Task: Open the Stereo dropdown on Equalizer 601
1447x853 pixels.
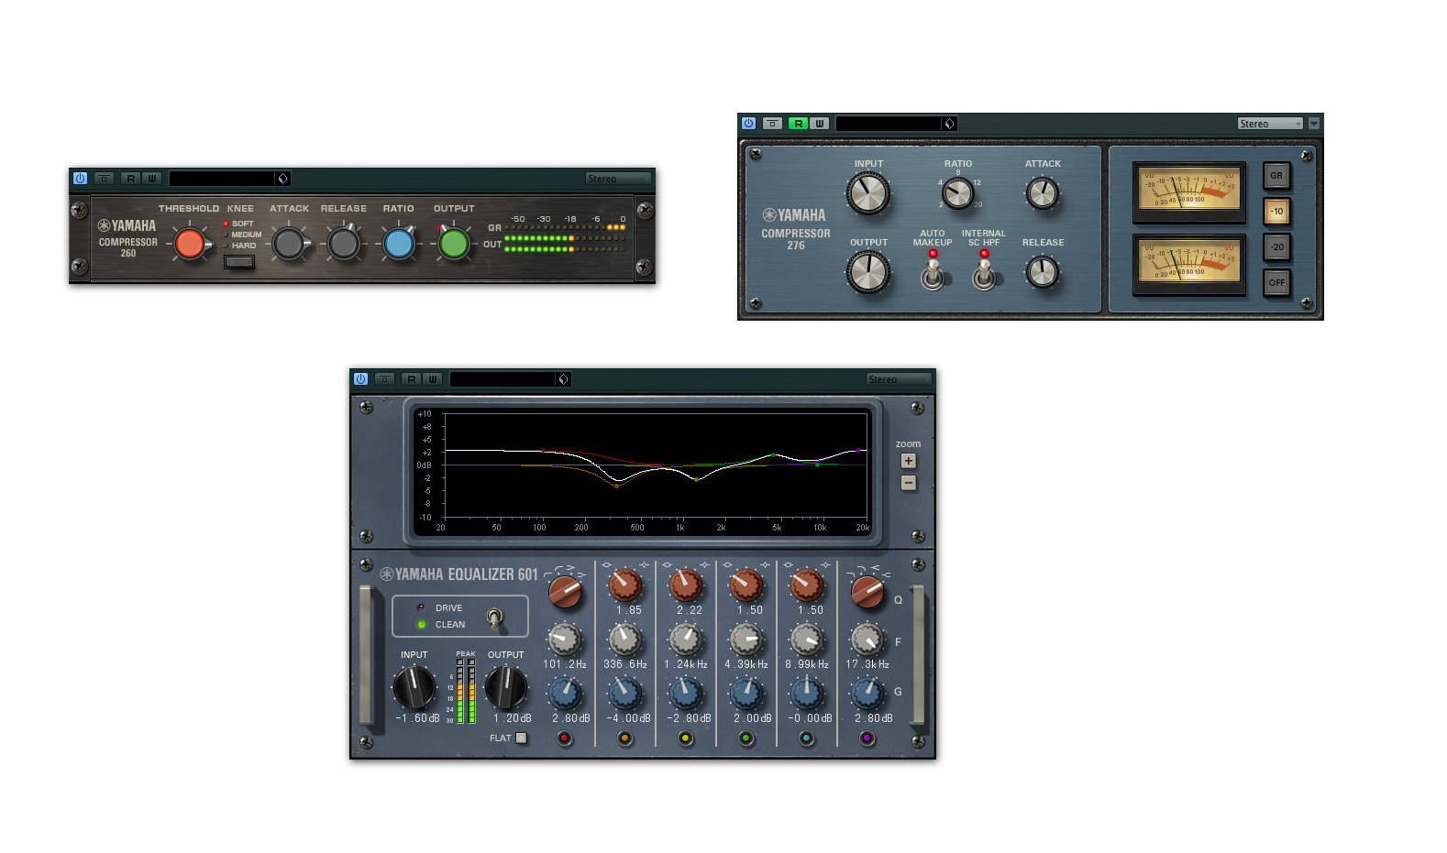Action: pyautogui.click(x=900, y=378)
